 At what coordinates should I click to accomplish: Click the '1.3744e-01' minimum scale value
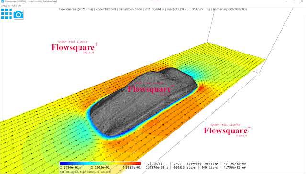coord(69,168)
